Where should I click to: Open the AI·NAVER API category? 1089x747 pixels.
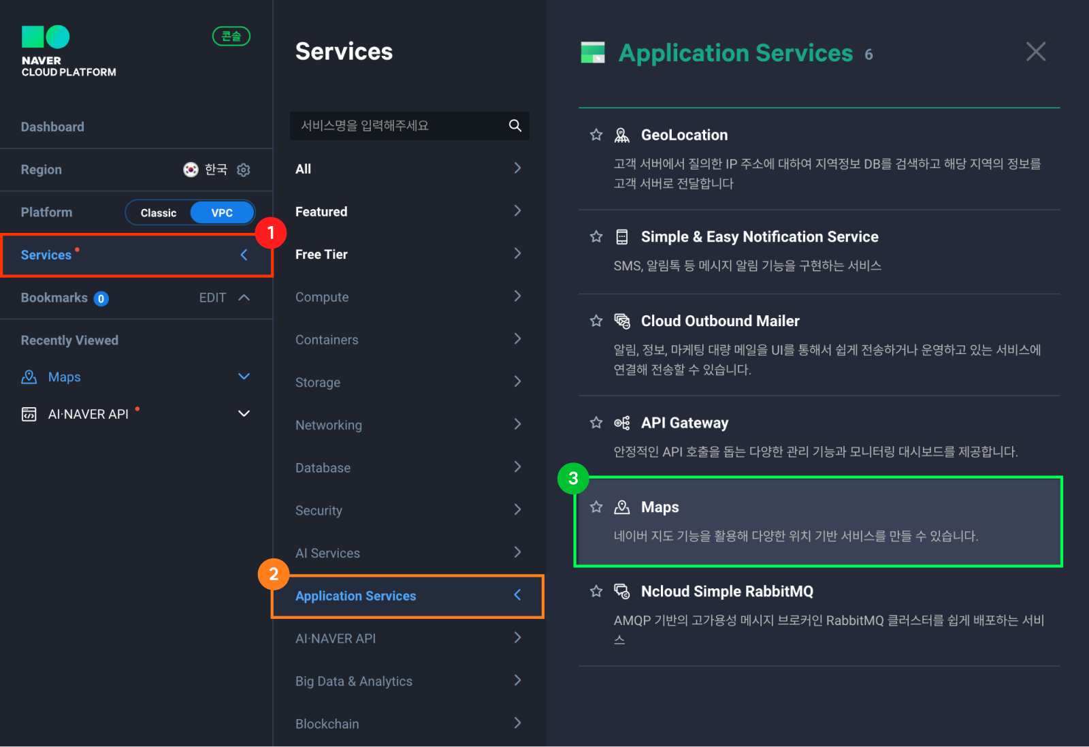coord(408,638)
